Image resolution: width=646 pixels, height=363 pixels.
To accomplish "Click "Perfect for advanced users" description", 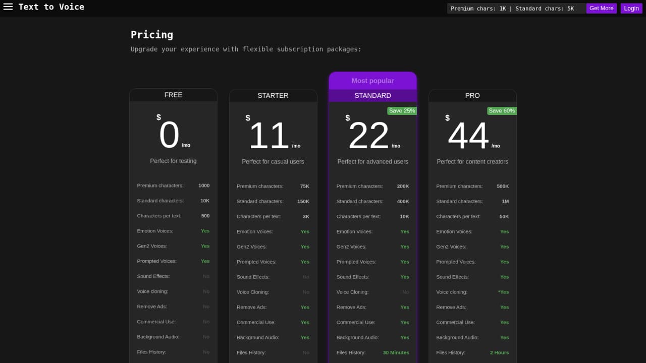I will [373, 162].
